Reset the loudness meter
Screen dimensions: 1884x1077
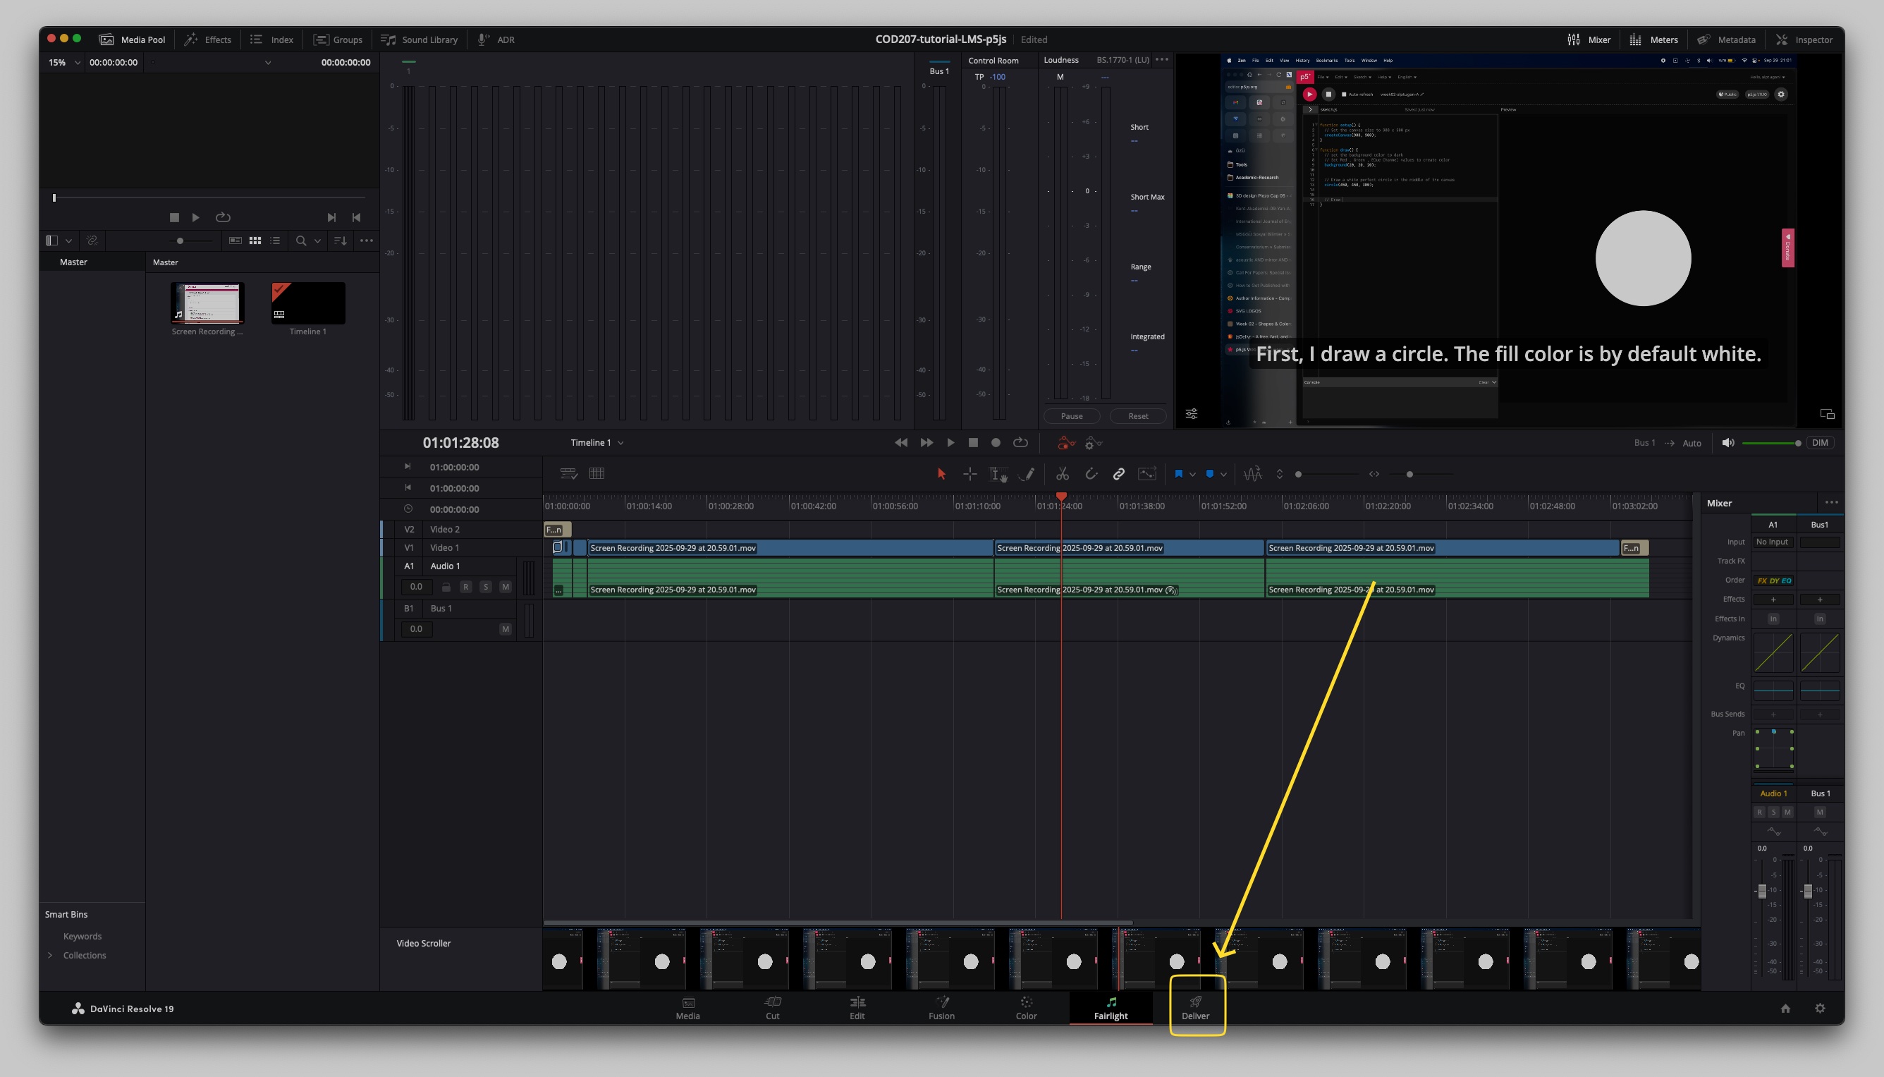pos(1137,415)
